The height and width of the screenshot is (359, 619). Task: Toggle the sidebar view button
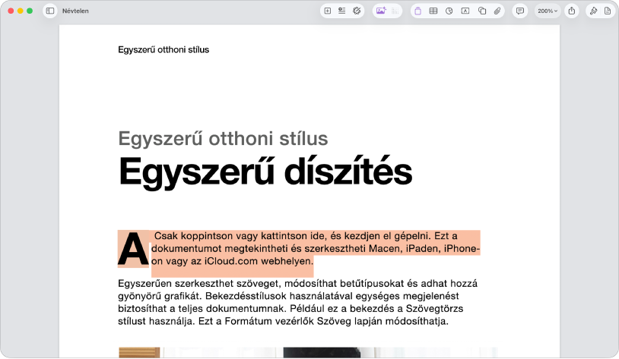click(x=50, y=11)
